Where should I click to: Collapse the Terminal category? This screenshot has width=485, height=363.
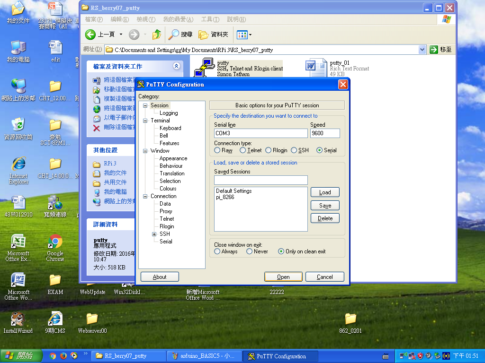(x=146, y=121)
